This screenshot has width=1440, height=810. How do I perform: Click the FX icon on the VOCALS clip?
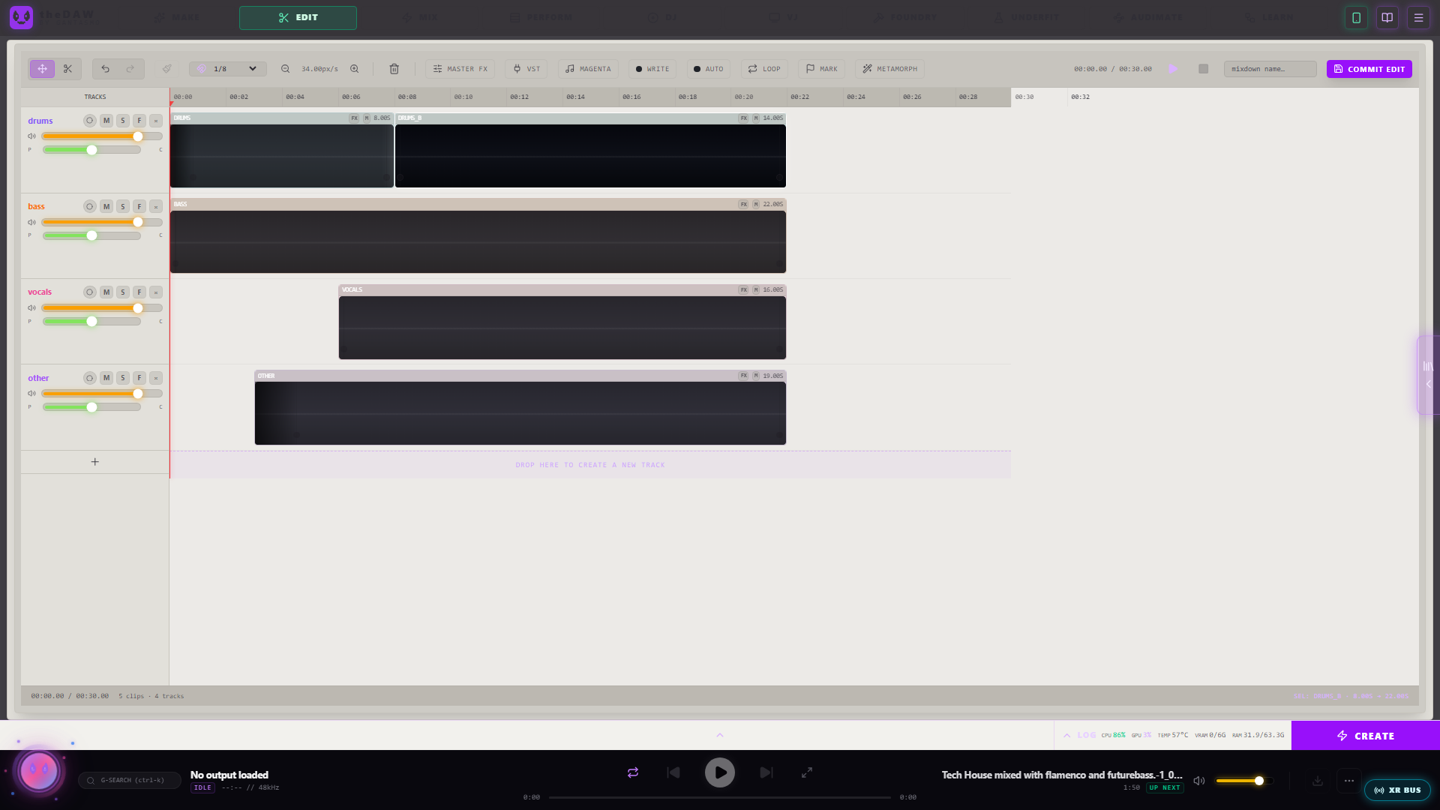click(743, 290)
